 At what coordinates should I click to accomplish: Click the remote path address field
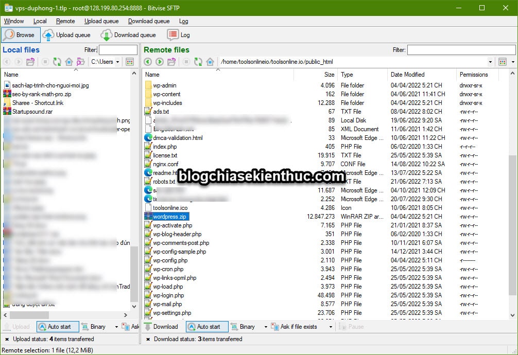click(x=353, y=62)
